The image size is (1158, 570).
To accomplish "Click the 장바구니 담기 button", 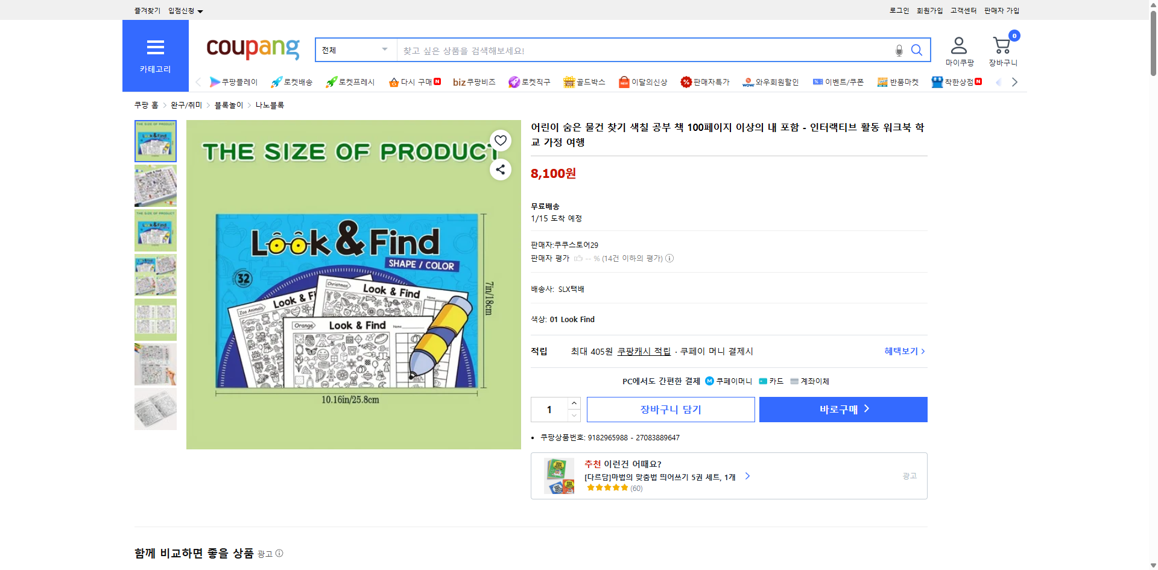I will tap(671, 409).
